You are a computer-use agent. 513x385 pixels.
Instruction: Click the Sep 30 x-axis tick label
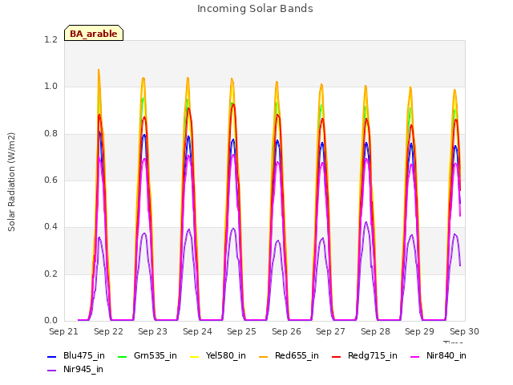(x=464, y=331)
